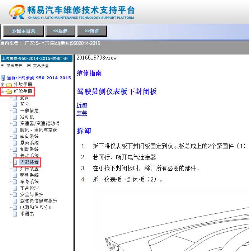249x251 pixels.
Task: Click the page icon next to 暖风、通风与空调
Action: [15, 130]
